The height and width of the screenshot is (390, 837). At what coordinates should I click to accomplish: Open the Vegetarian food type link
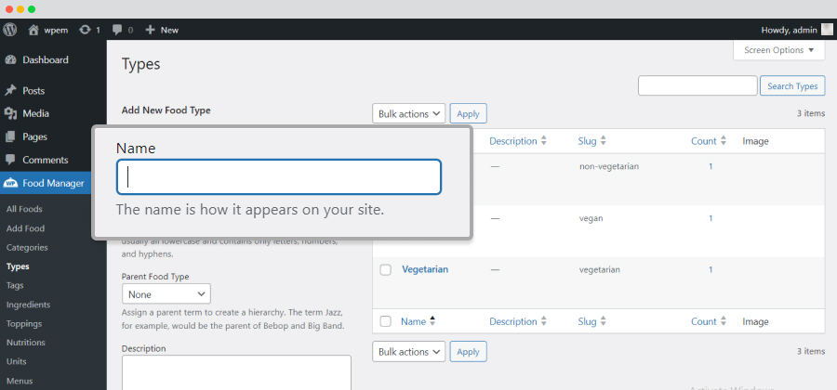[425, 269]
